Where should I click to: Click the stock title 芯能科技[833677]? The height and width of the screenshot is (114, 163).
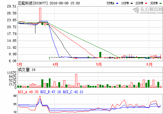(33, 3)
